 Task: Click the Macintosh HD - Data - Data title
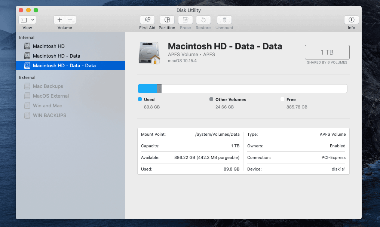point(225,46)
